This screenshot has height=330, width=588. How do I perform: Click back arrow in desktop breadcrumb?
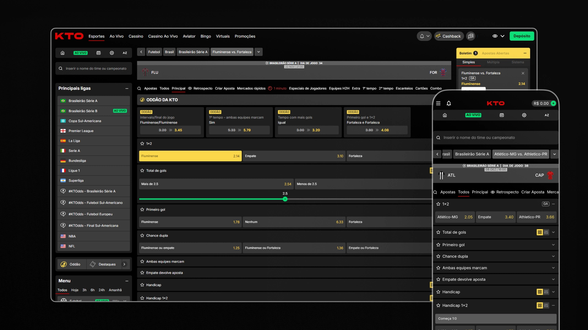[x=141, y=52]
